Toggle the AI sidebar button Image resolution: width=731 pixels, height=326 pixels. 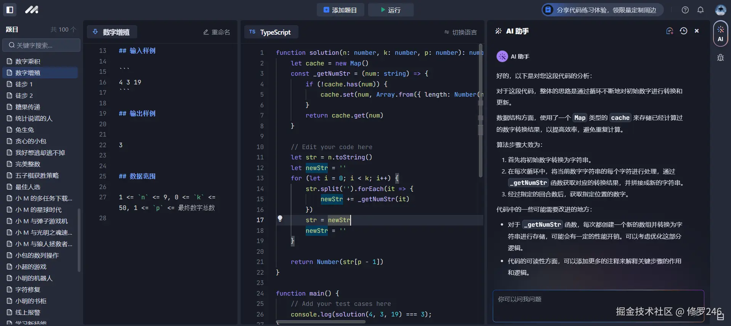click(720, 33)
